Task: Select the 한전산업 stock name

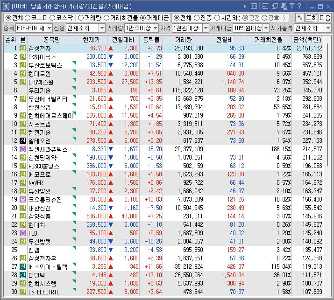Action: [40, 107]
